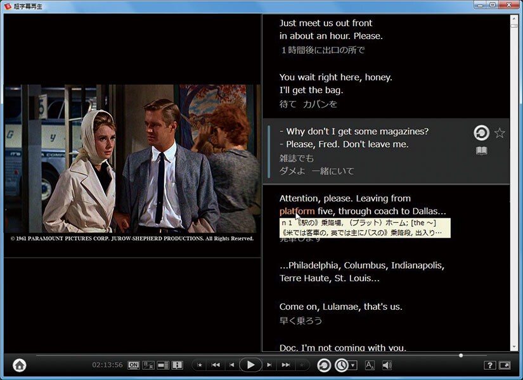
Task: Select the line 'Just meet us out front'
Action: point(326,23)
